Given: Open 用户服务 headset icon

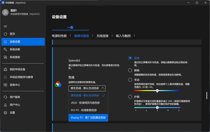Looking at the screenshot, I should click(5, 97).
